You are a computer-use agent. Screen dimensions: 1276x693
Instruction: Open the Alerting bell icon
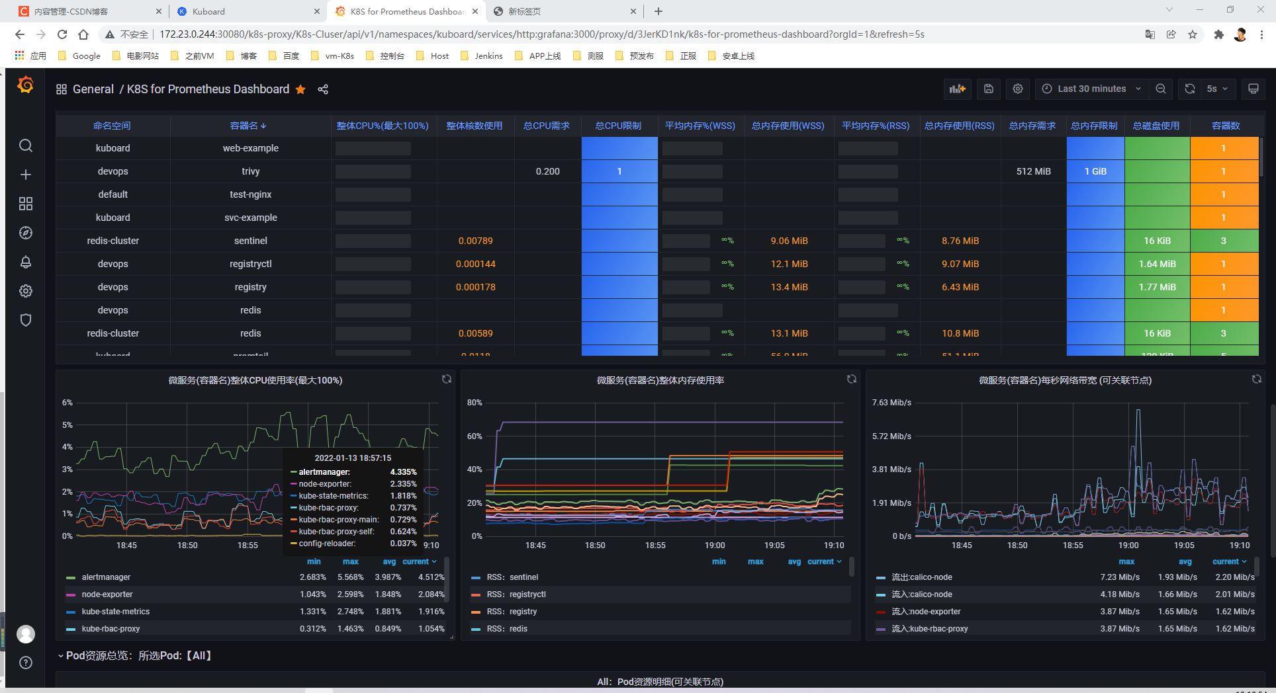[x=26, y=262]
